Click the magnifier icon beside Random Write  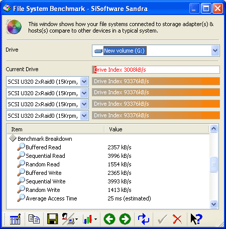pyautogui.click(x=21, y=189)
